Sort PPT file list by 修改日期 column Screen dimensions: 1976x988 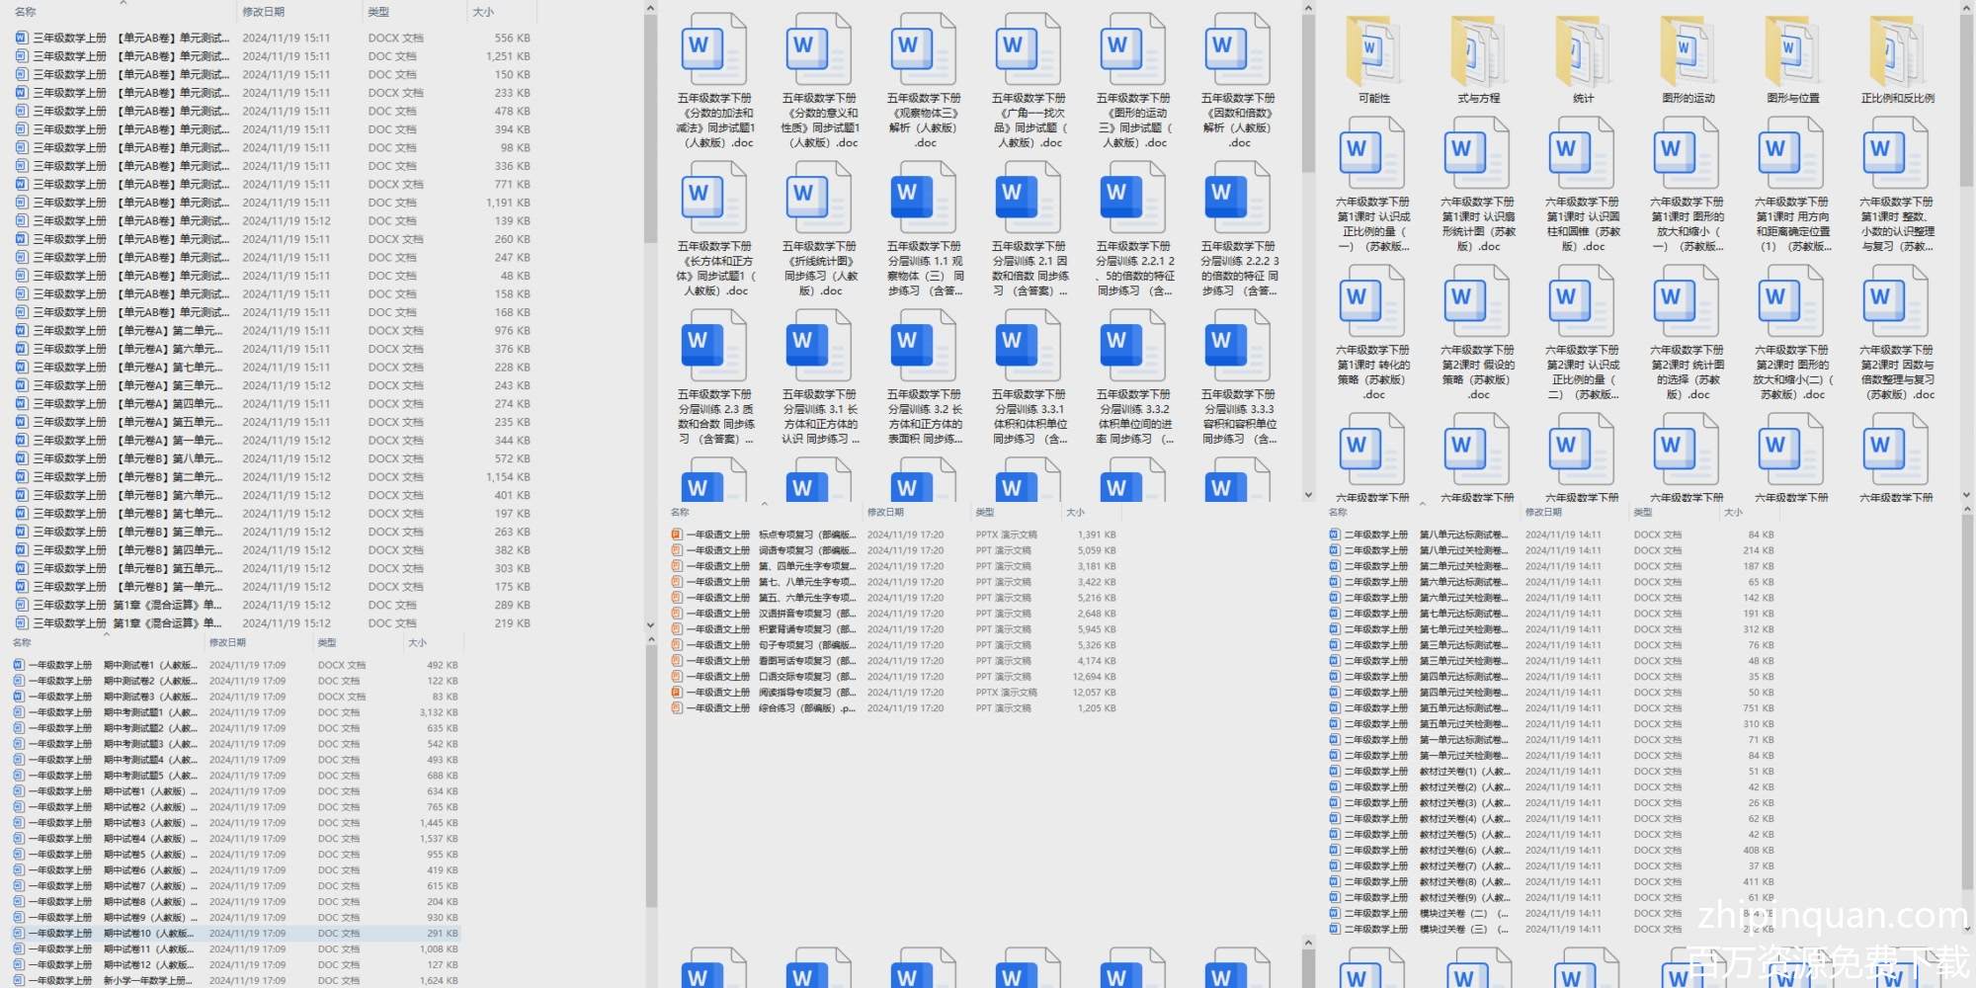885,512
